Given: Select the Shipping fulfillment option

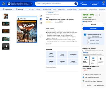Looking at the screenshot, I should [x=86, y=60].
